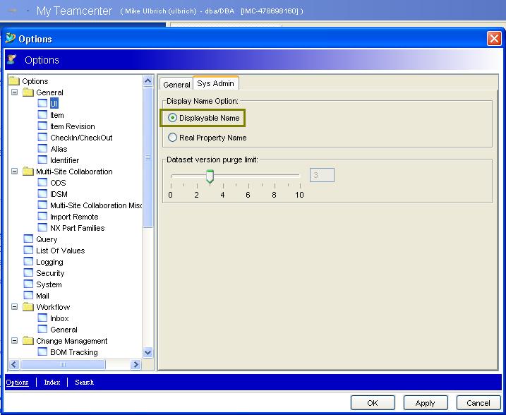Open the Sys Admin tab

(x=215, y=83)
